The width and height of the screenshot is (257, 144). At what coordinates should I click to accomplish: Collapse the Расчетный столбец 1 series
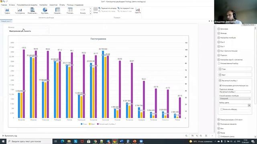[220, 80]
